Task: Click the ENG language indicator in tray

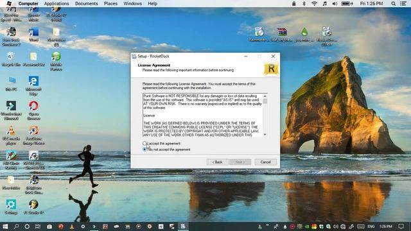Action: [371, 227]
